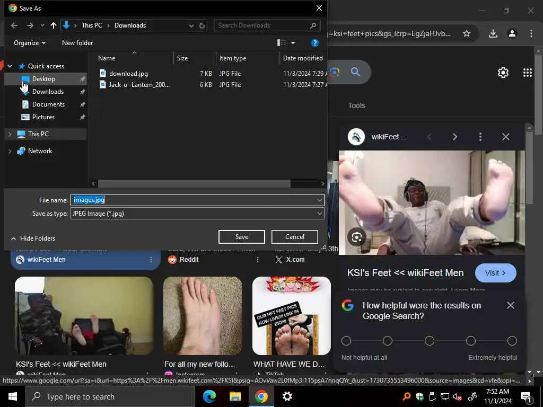Select the second helpfulness radio button
Image resolution: width=543 pixels, height=407 pixels.
click(x=388, y=341)
